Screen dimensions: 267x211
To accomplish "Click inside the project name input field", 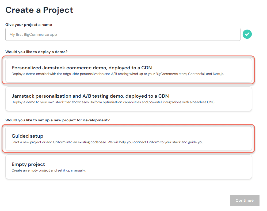I will (123, 34).
